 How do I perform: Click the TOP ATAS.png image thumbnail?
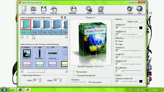click(52, 53)
